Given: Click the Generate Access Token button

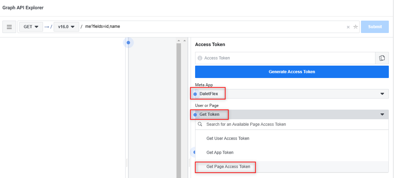Looking at the screenshot, I should tap(292, 71).
